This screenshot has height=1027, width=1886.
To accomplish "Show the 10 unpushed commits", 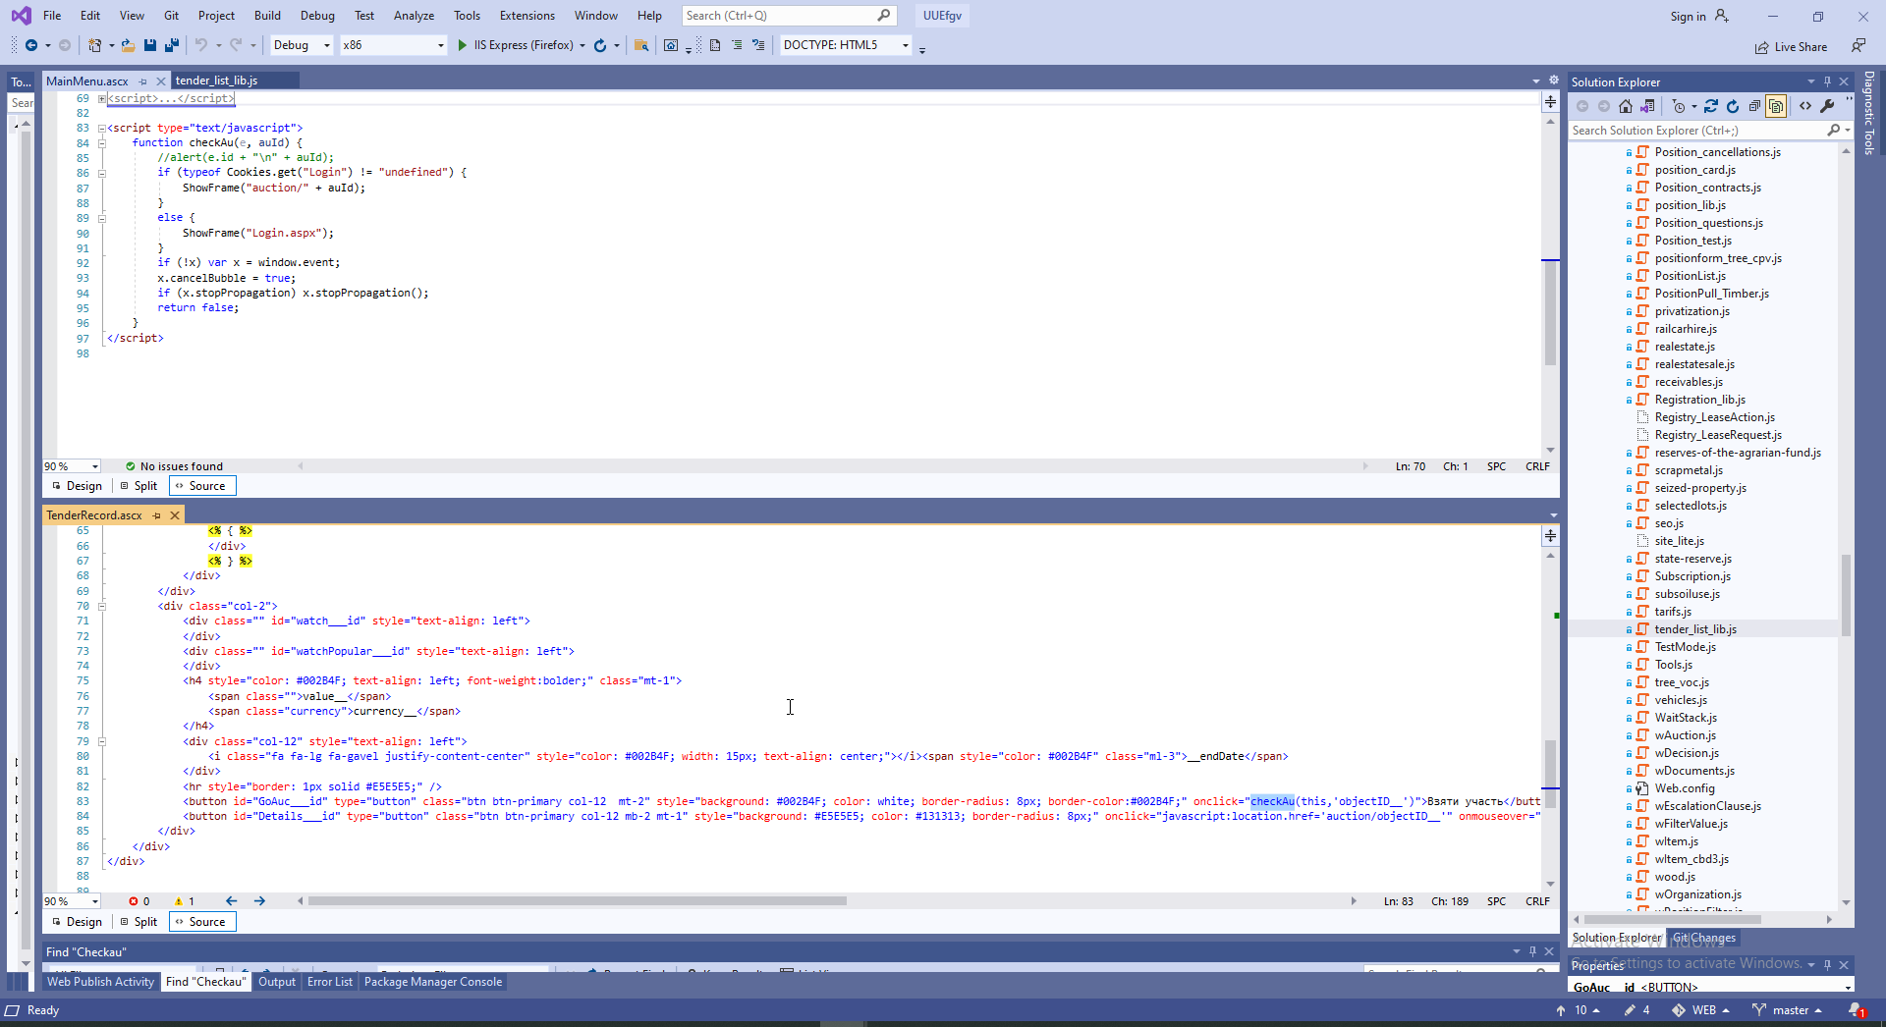I will coord(1578,1010).
